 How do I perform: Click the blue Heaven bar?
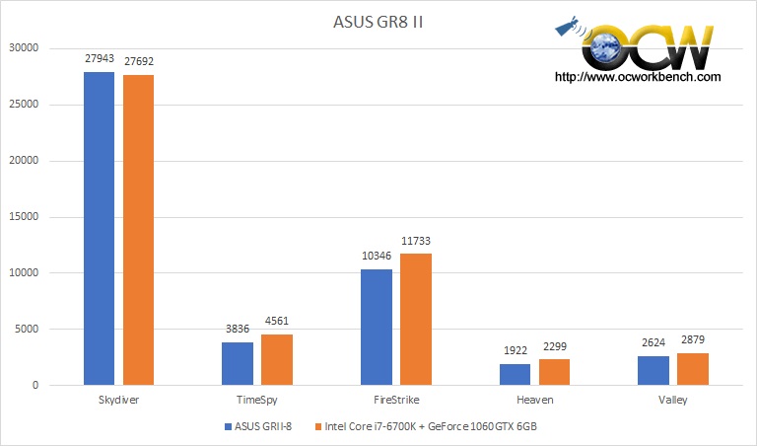point(515,375)
